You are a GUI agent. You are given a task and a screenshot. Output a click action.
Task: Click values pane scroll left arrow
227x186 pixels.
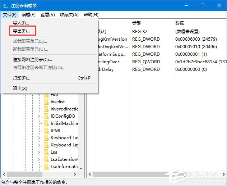click(90, 174)
